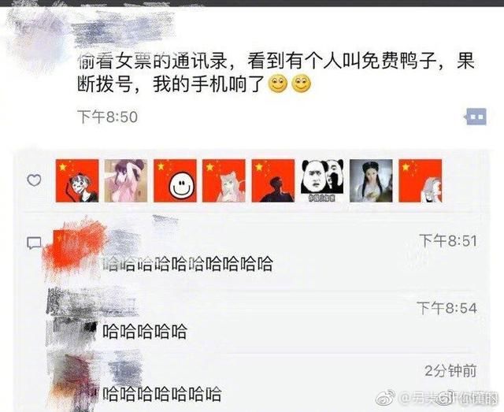504x412 pixels.
Task: Select the post text about 免费鸭子
Action: click(x=276, y=73)
